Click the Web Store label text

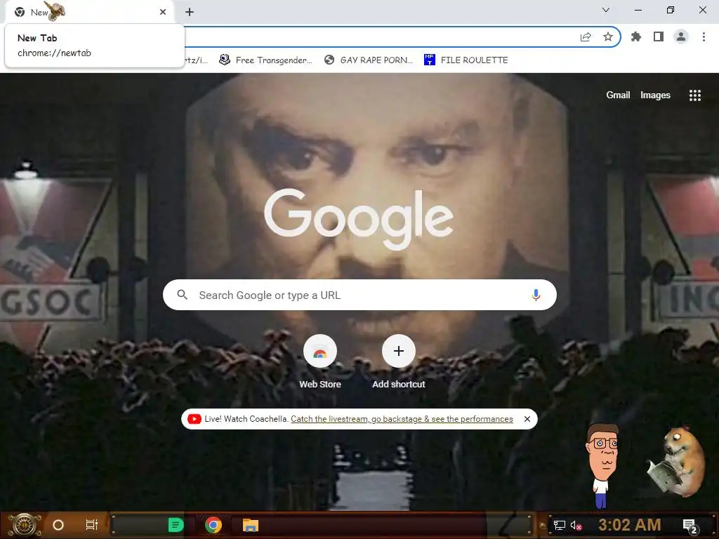click(x=320, y=385)
